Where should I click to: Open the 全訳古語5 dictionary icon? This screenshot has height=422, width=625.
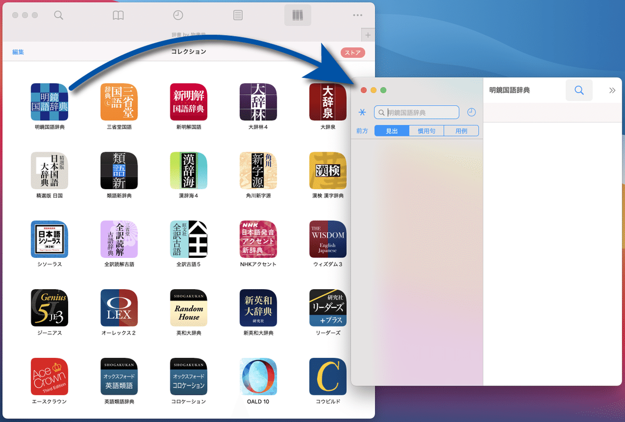point(189,239)
